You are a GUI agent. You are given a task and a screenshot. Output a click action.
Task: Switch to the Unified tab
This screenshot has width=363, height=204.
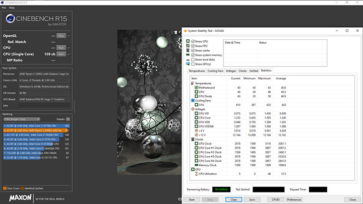254,71
